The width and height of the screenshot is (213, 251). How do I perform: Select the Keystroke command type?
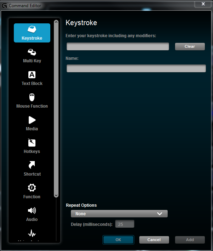pos(32,33)
